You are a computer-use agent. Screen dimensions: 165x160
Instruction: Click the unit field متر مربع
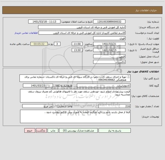tap(38, 106)
